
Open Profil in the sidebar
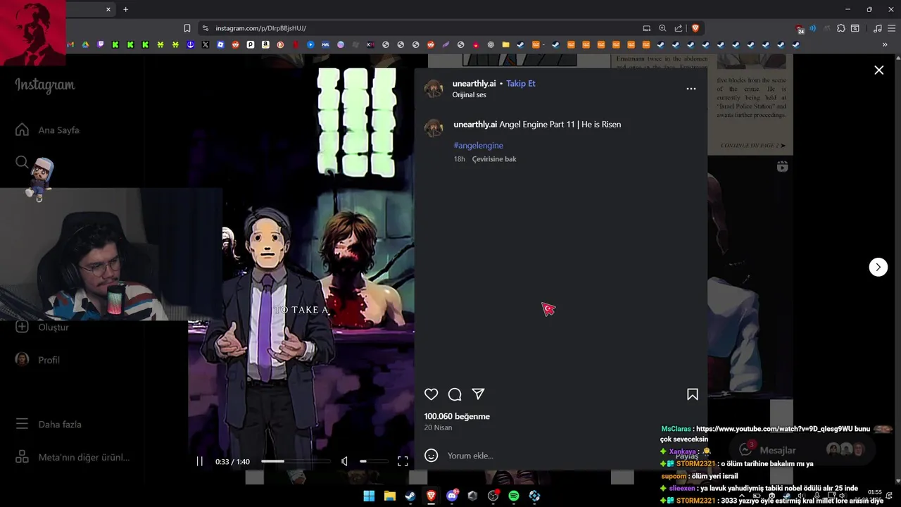coord(39,360)
